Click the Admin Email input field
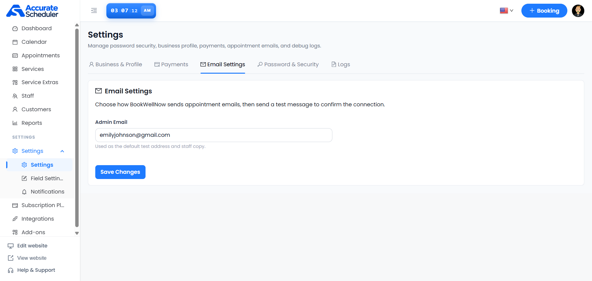The width and height of the screenshot is (592, 281). tap(214, 135)
